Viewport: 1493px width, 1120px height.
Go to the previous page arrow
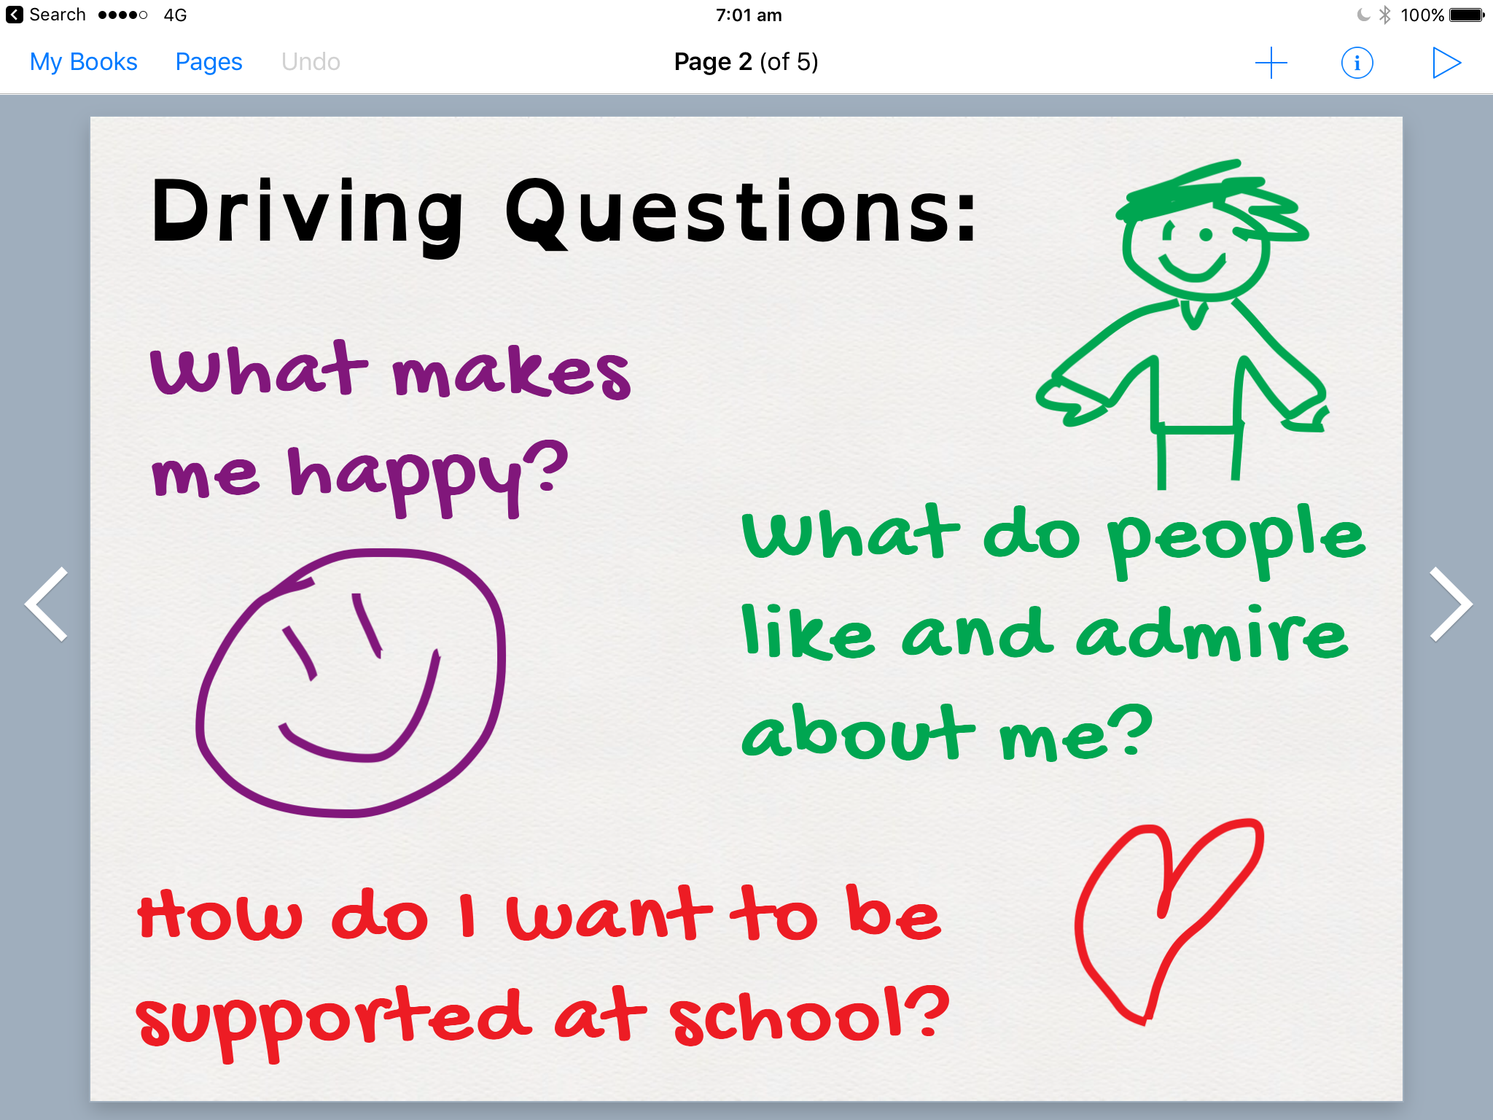tap(47, 604)
